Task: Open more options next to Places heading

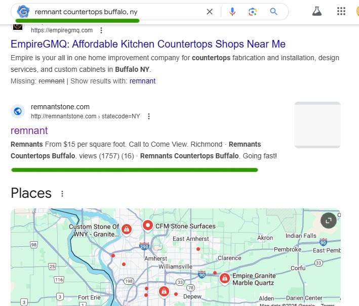Action: (x=62, y=194)
